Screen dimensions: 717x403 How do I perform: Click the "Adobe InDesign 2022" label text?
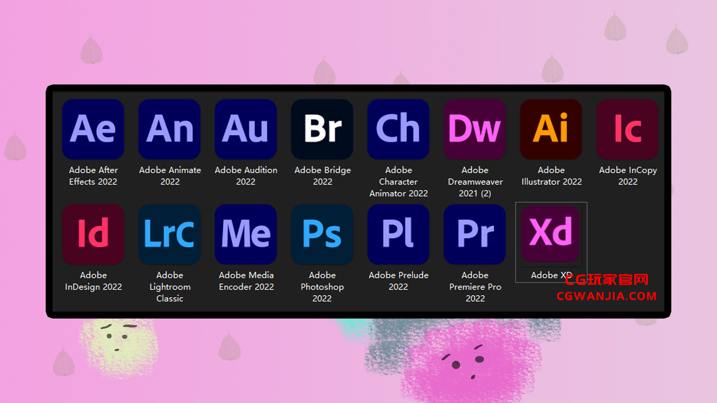[93, 281]
